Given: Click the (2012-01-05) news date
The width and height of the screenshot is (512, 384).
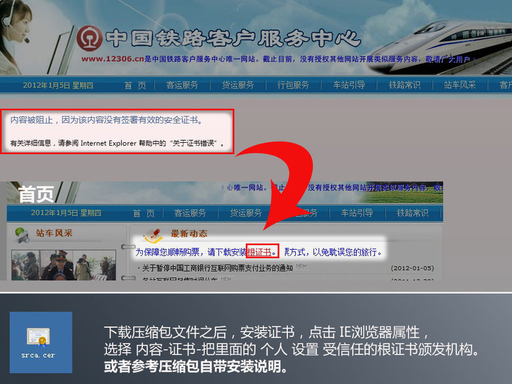Looking at the screenshot, I should click(x=412, y=268).
